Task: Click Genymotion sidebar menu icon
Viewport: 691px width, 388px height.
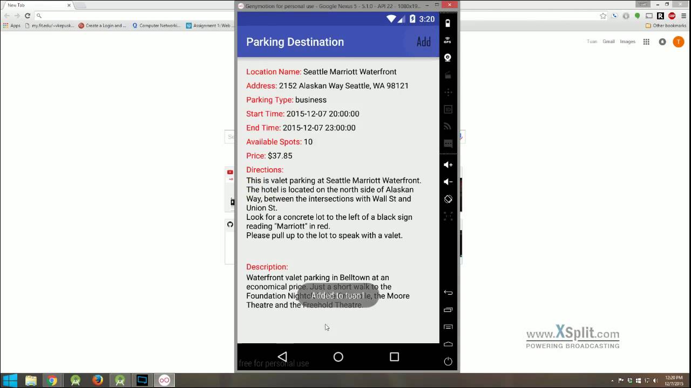Action: tap(448, 327)
